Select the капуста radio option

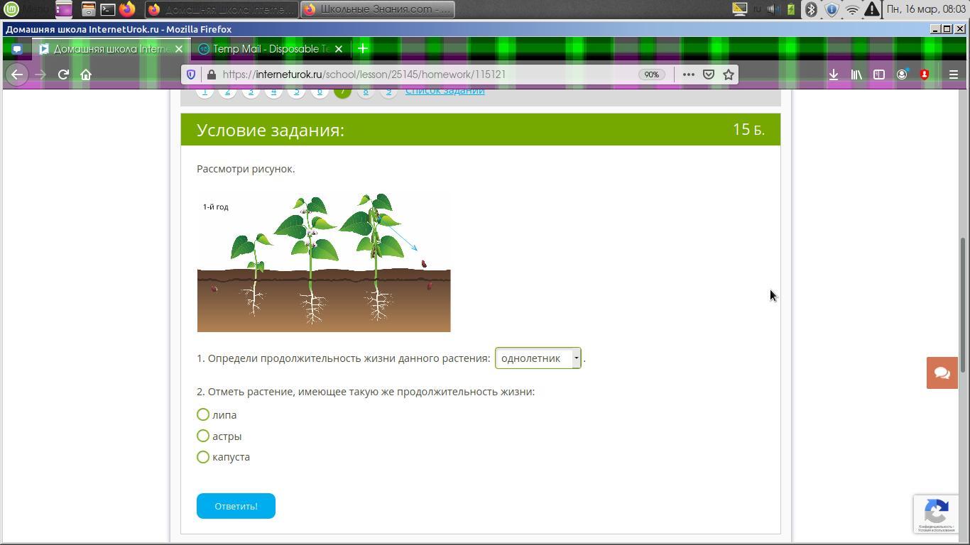203,457
